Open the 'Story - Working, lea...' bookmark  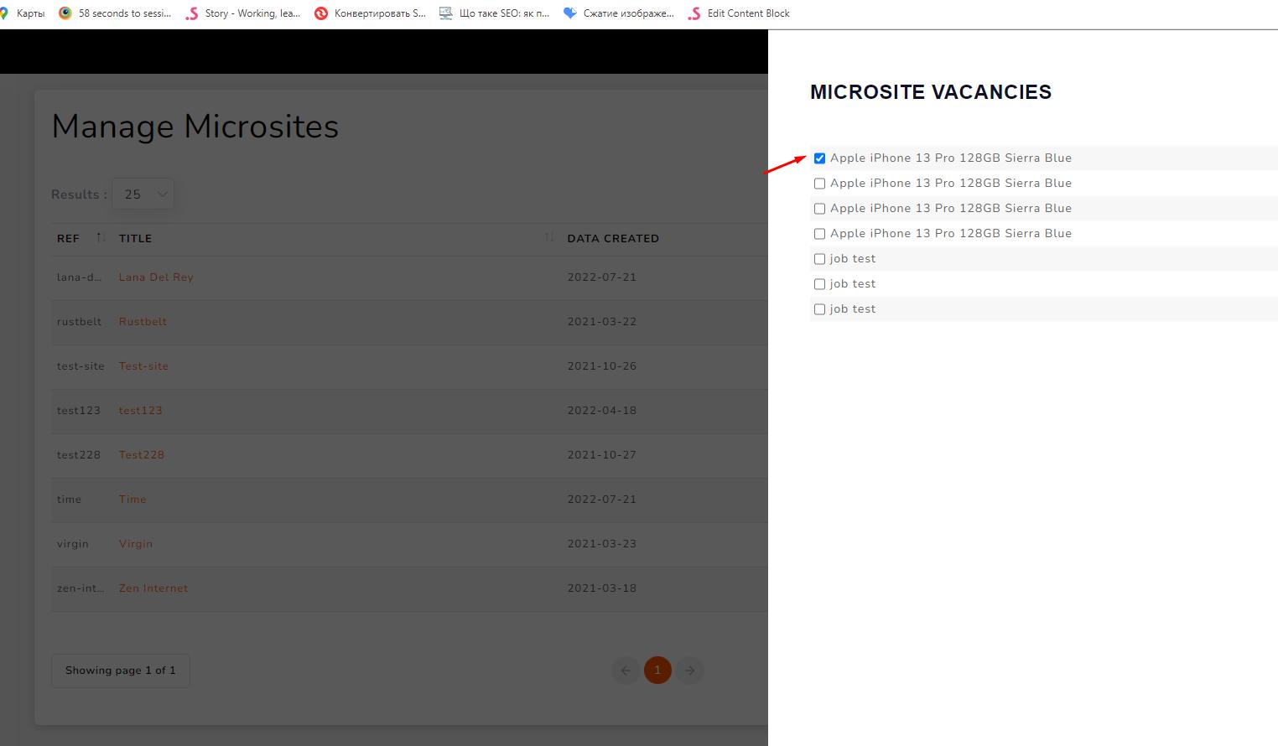click(243, 13)
